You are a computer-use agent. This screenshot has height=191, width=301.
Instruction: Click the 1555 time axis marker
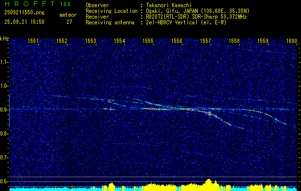(x=148, y=41)
